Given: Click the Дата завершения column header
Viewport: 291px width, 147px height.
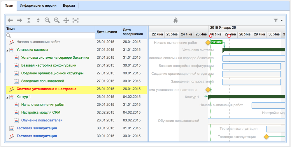Looking at the screenshot, I should (134, 32).
